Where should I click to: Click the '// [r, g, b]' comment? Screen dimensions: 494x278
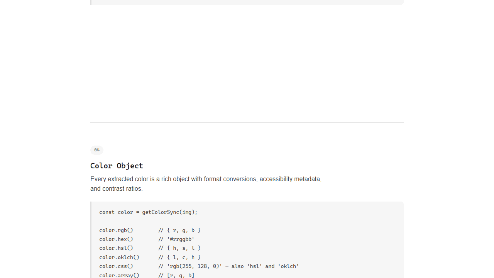click(176, 275)
